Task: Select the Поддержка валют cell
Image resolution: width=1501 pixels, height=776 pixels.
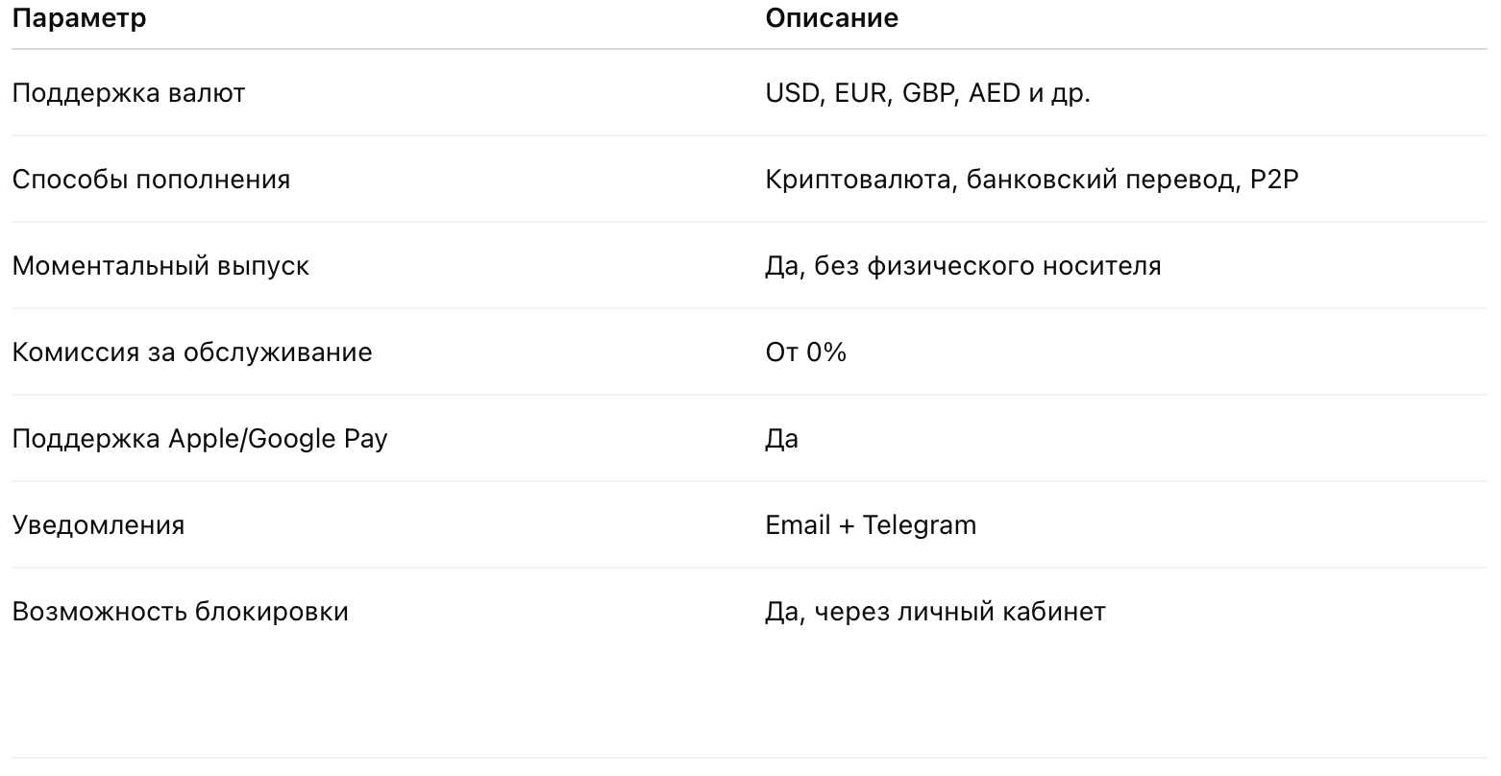Action: click(129, 93)
